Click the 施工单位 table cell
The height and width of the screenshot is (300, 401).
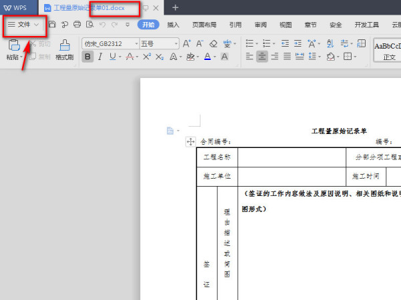pyautogui.click(x=217, y=176)
